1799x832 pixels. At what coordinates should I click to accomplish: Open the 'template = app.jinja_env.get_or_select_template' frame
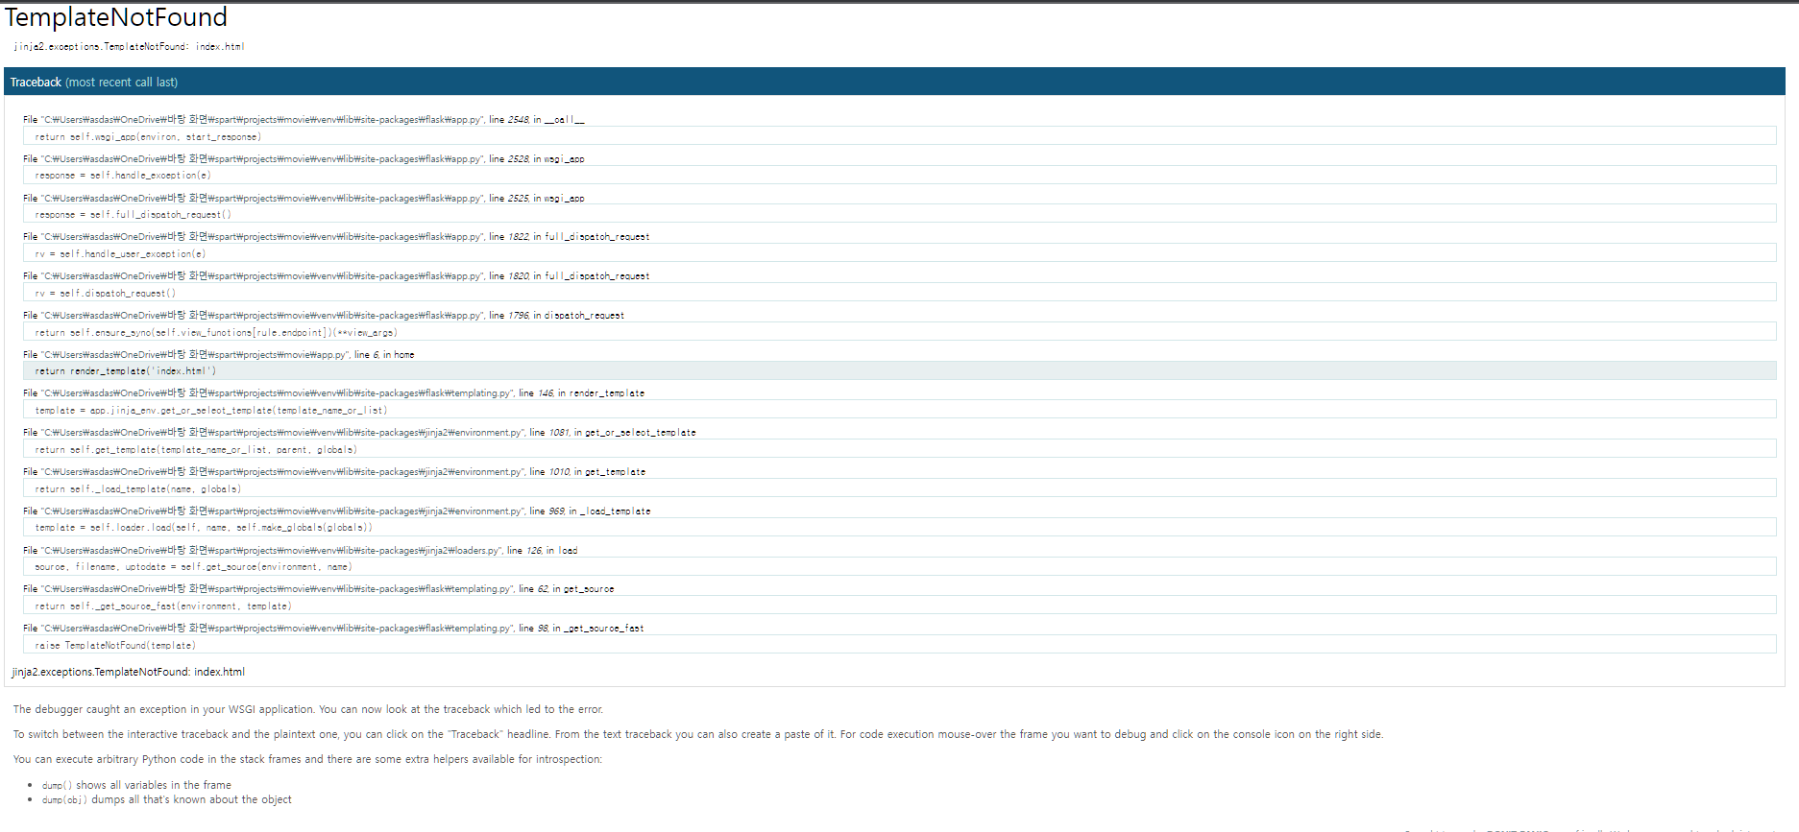click(x=210, y=411)
